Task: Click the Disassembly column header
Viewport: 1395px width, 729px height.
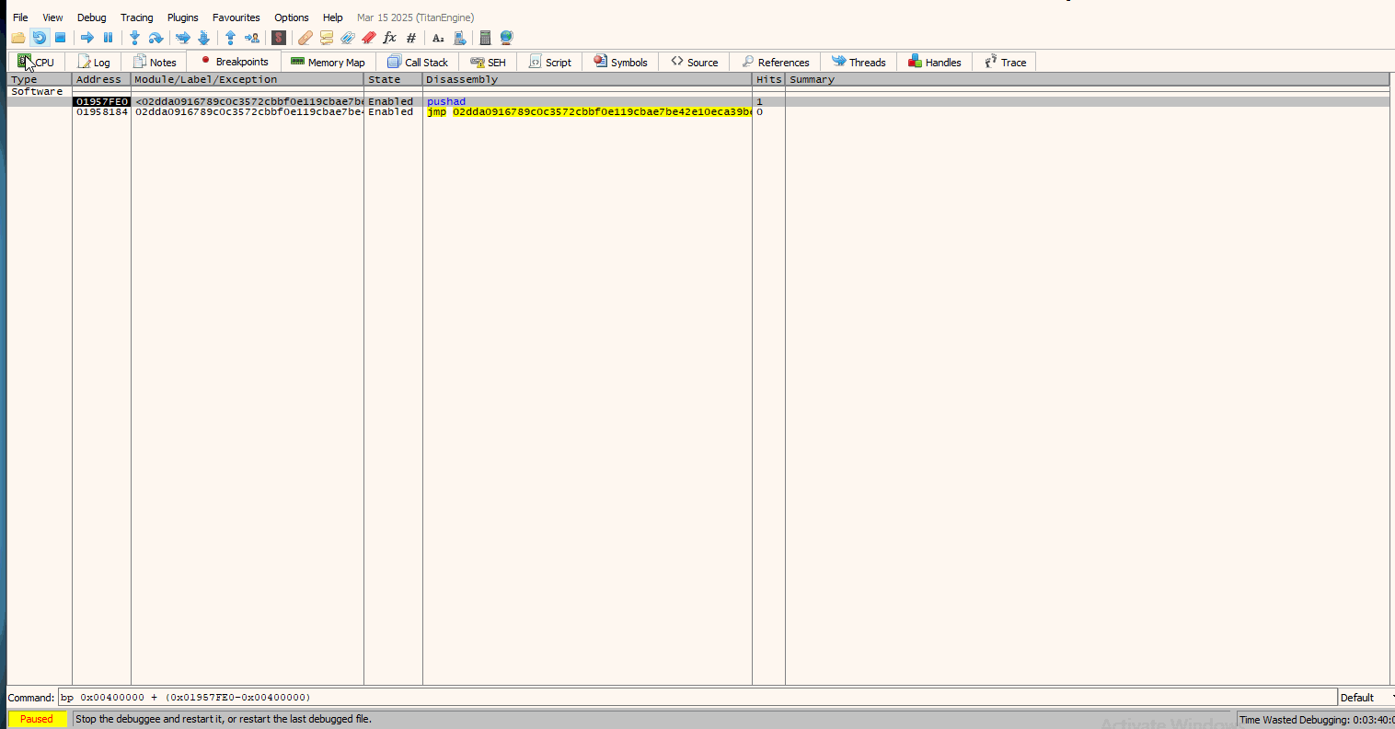Action: (x=587, y=79)
